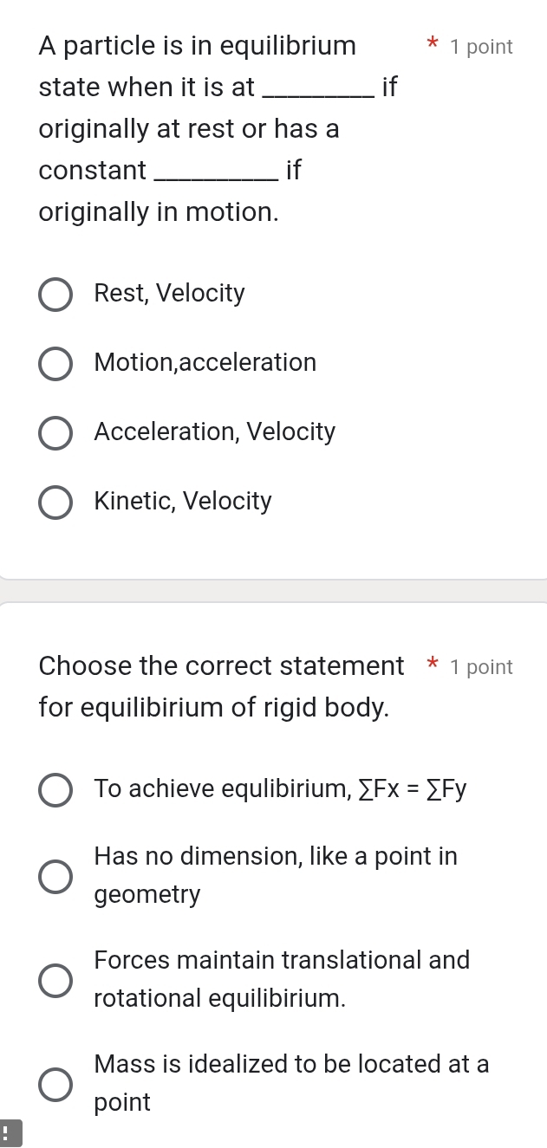Click "originally in motion." text in first question
The width and height of the screenshot is (547, 1148).
[x=158, y=211]
